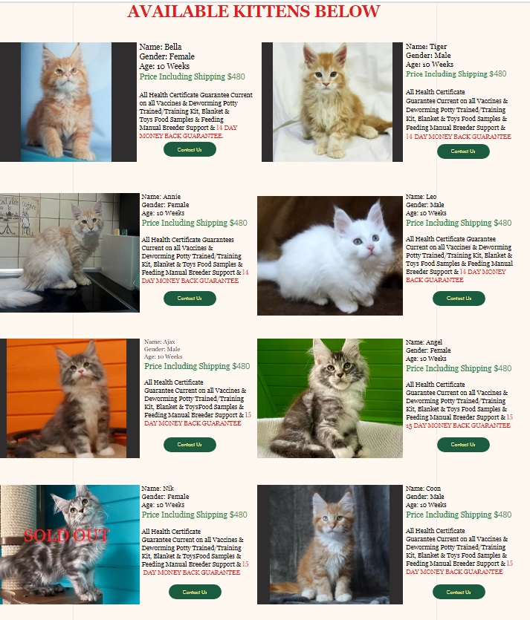Click Nik's photo marked SOLD OUT
This screenshot has width=530, height=620.
(x=70, y=544)
